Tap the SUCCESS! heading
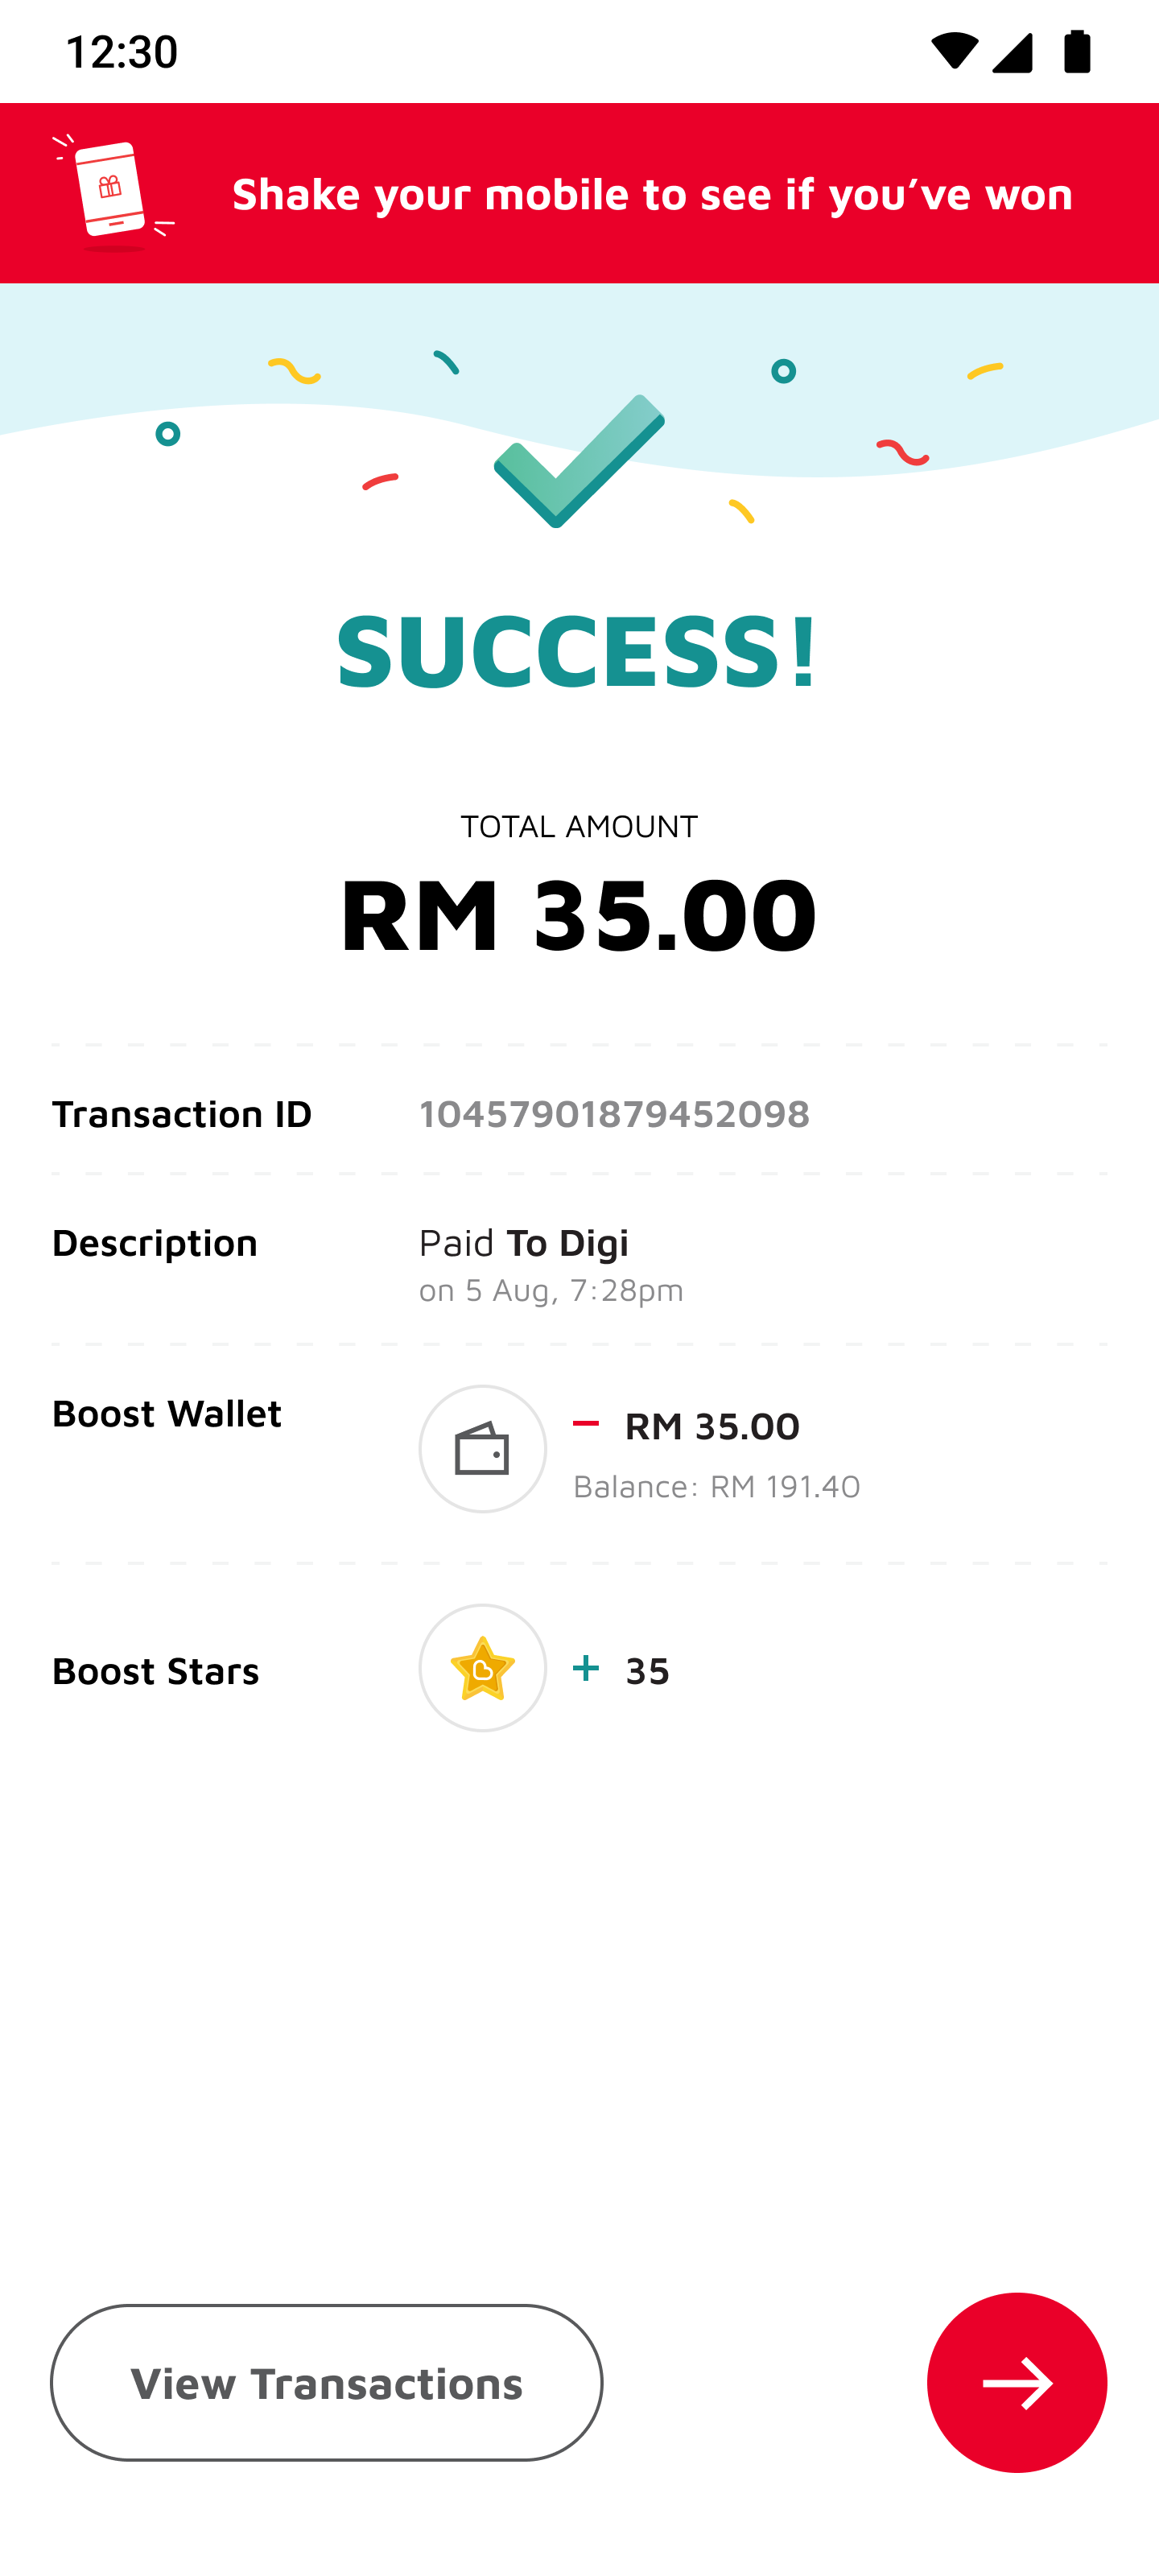Image resolution: width=1159 pixels, height=2576 pixels. 578,650
